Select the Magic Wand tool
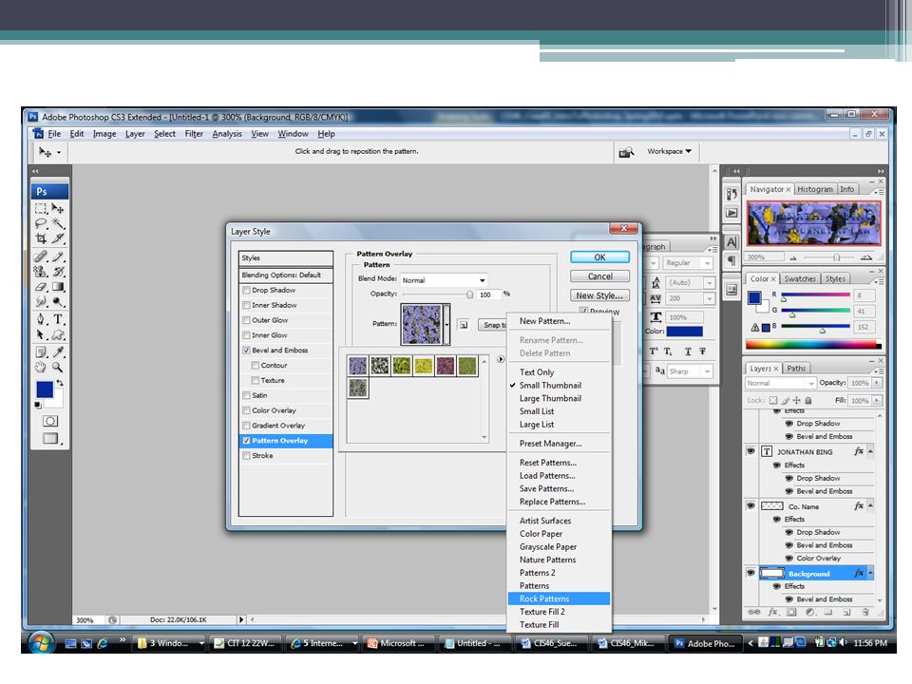 click(58, 223)
